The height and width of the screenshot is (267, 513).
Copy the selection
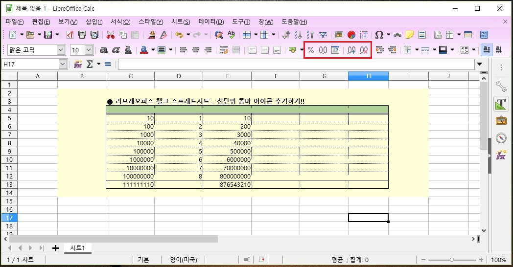pyautogui.click(x=123, y=35)
